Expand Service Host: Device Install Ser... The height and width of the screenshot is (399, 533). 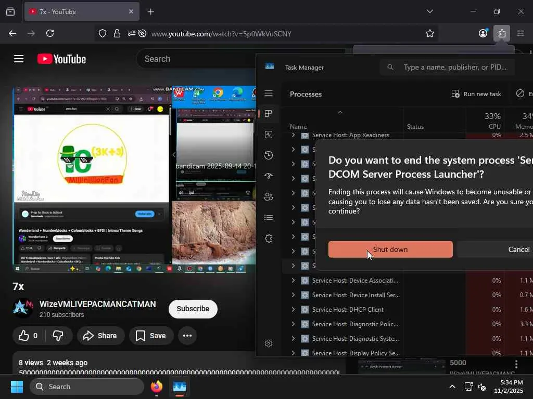tap(293, 295)
